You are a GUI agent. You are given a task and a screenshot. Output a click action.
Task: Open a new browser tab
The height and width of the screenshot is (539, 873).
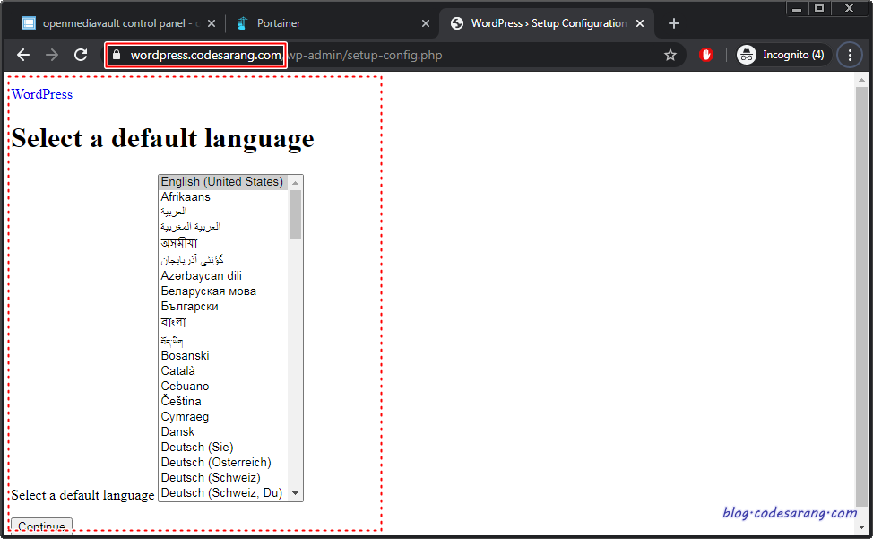click(674, 23)
